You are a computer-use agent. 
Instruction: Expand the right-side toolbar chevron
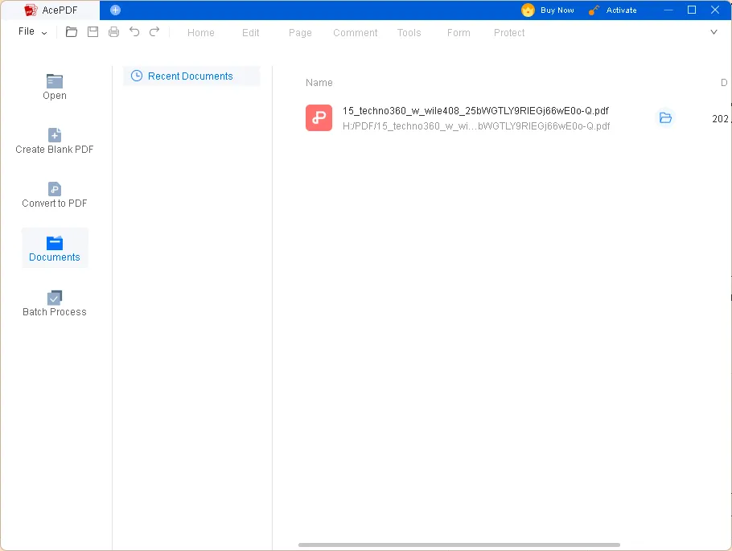coord(713,32)
